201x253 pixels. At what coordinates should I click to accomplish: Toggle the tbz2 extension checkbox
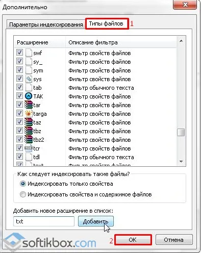click(x=19, y=139)
